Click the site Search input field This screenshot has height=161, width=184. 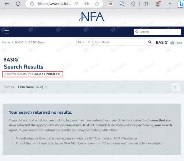(157, 32)
